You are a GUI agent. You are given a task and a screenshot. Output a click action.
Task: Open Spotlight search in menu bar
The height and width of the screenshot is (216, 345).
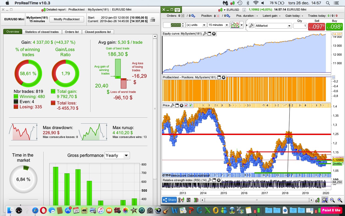[327, 3]
